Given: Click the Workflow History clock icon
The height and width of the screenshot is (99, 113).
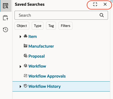Looking at the screenshot, I should [x=25, y=86].
